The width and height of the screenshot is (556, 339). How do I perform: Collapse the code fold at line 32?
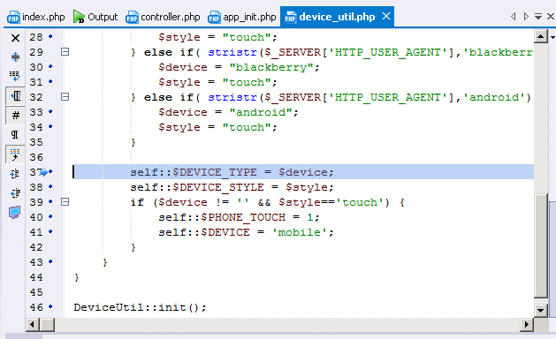(x=65, y=97)
